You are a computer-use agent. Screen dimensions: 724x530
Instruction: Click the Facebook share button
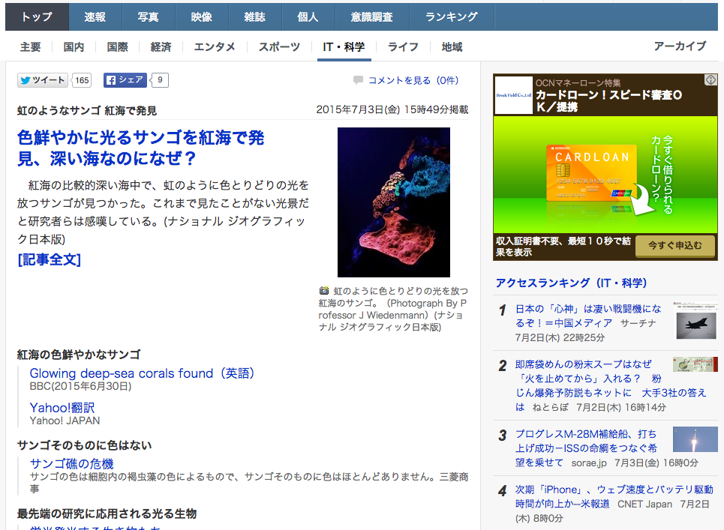pyautogui.click(x=125, y=80)
